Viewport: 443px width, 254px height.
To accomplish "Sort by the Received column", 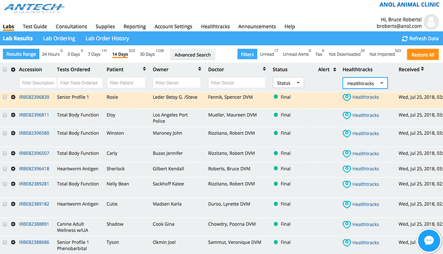I will pyautogui.click(x=422, y=69).
